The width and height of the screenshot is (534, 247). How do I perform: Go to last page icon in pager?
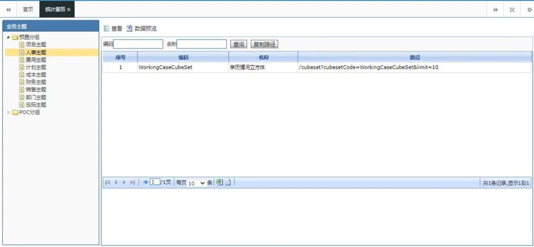[x=133, y=182]
